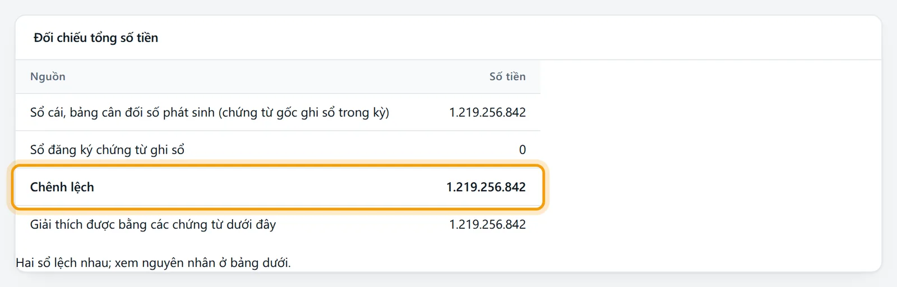Click the Sổ cái amount 1.219.256.842
This screenshot has height=287, width=897.
[487, 112]
